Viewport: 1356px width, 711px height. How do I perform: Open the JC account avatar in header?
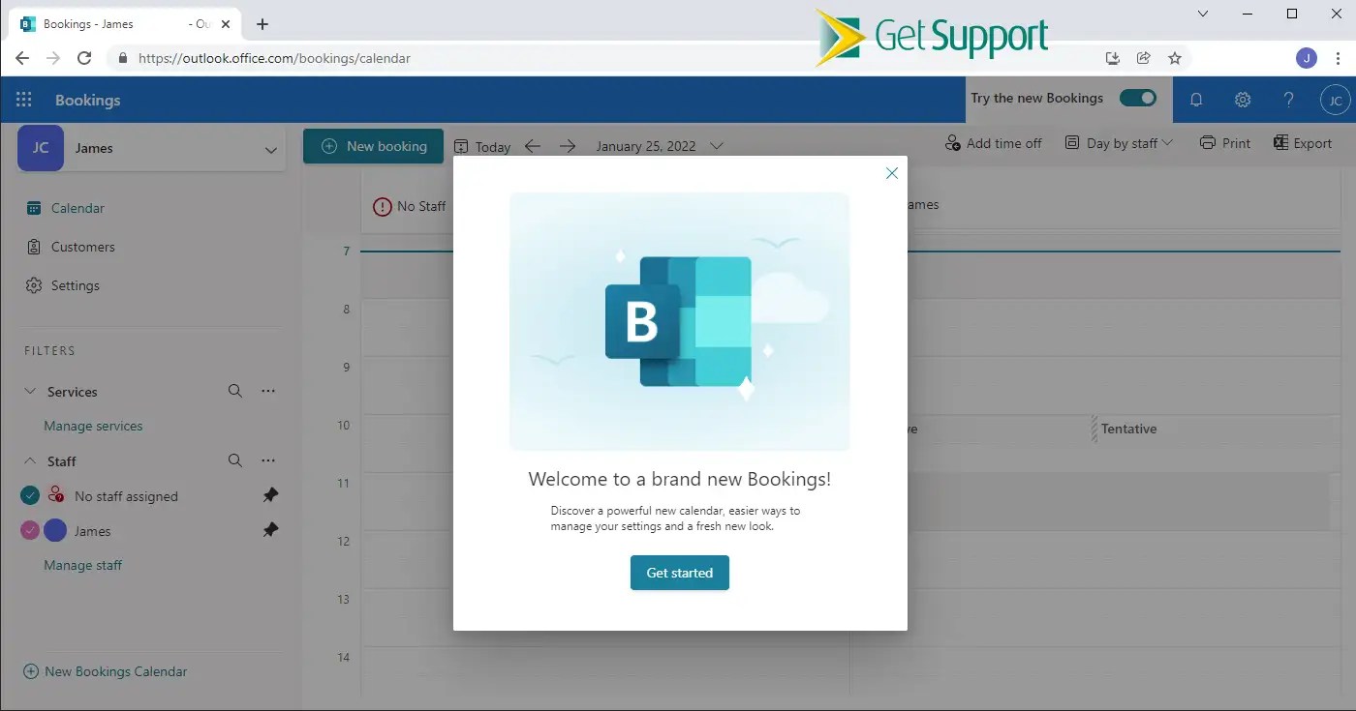point(1335,100)
